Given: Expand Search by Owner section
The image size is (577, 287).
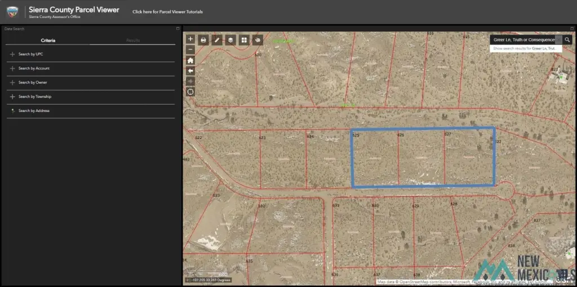Looking at the screenshot, I should 33,82.
